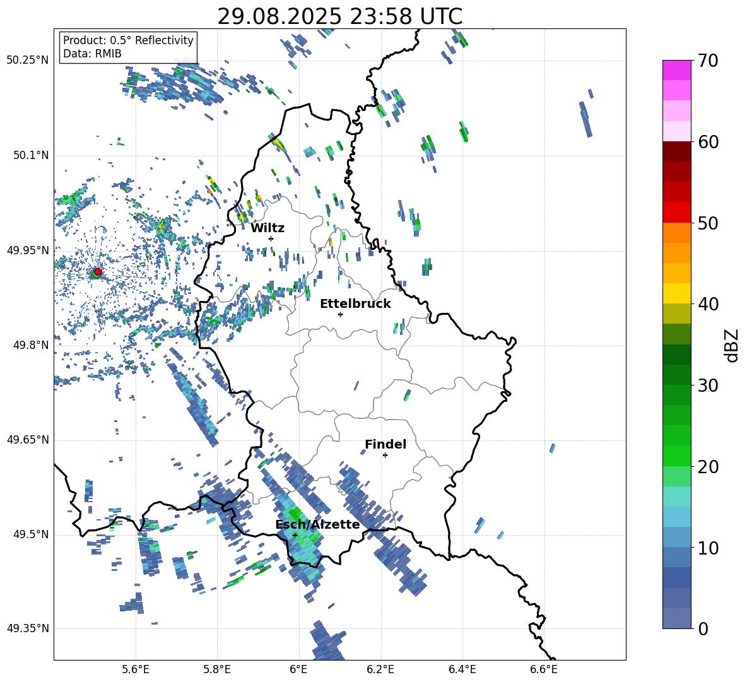
Task: Click the colorbar tick label 0
Action: pos(703,629)
